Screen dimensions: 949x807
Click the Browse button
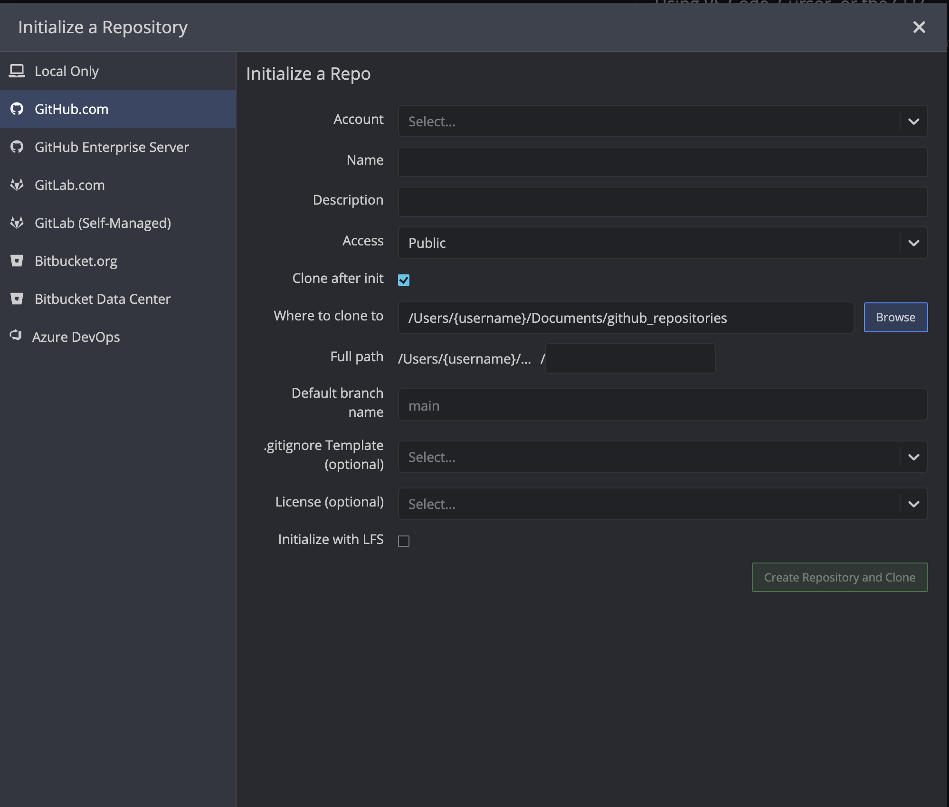tap(895, 318)
